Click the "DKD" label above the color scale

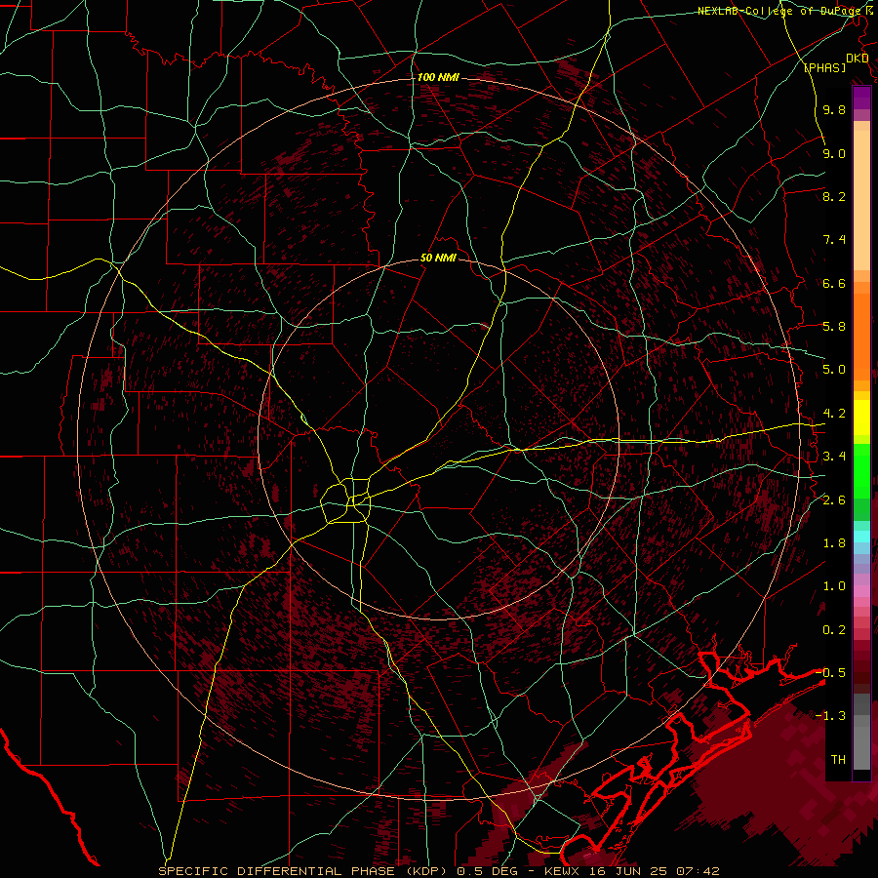point(858,59)
